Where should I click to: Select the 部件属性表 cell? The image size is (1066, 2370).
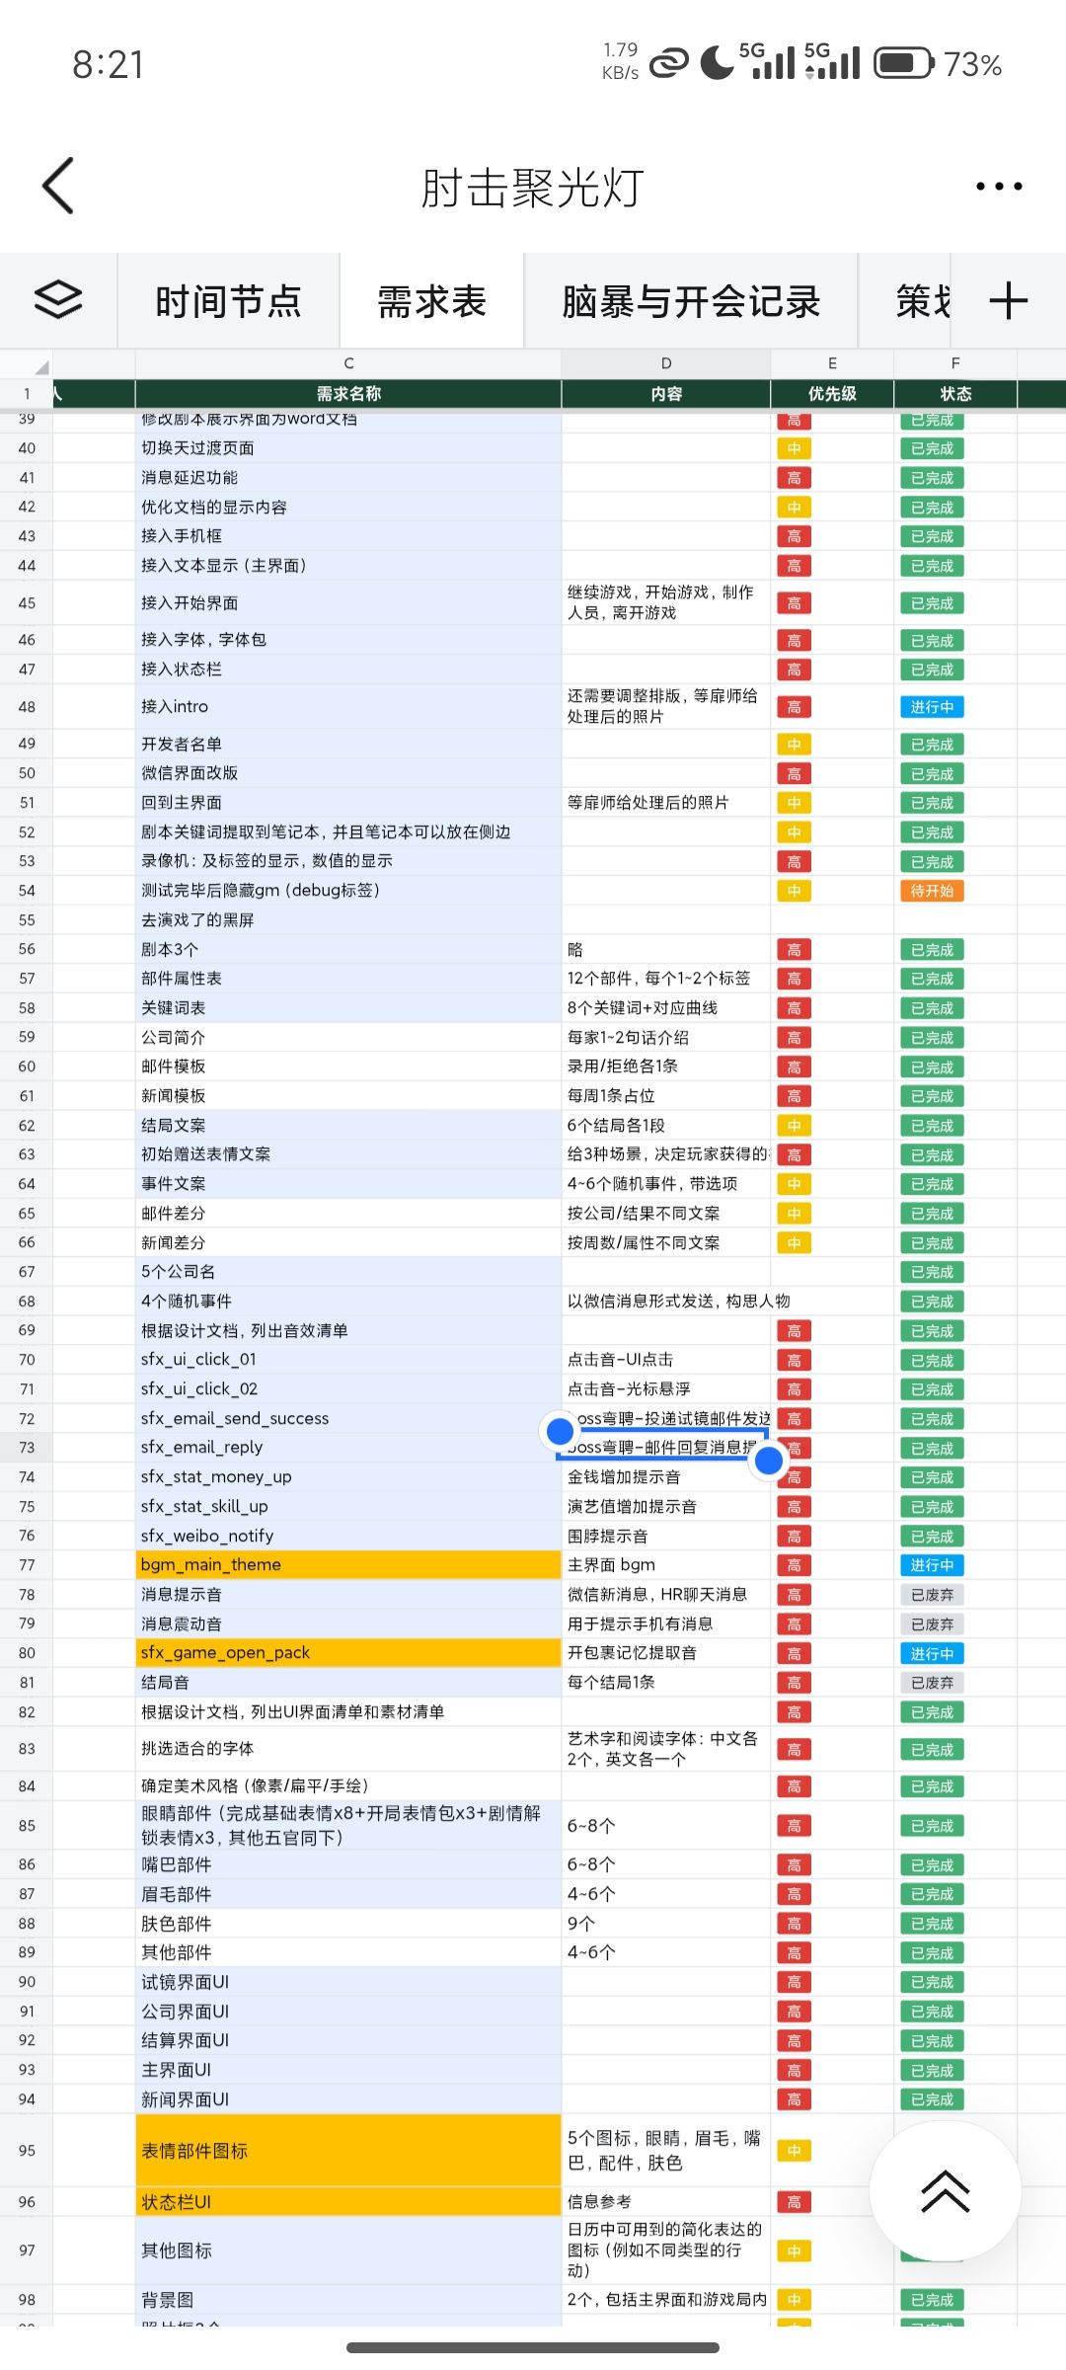tap(348, 979)
